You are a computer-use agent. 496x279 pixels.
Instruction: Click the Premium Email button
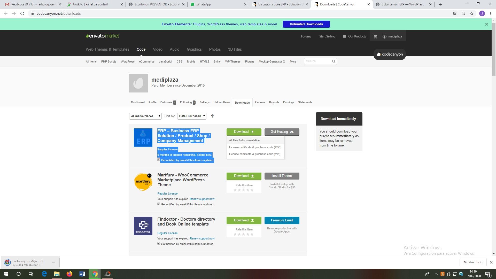(282, 220)
